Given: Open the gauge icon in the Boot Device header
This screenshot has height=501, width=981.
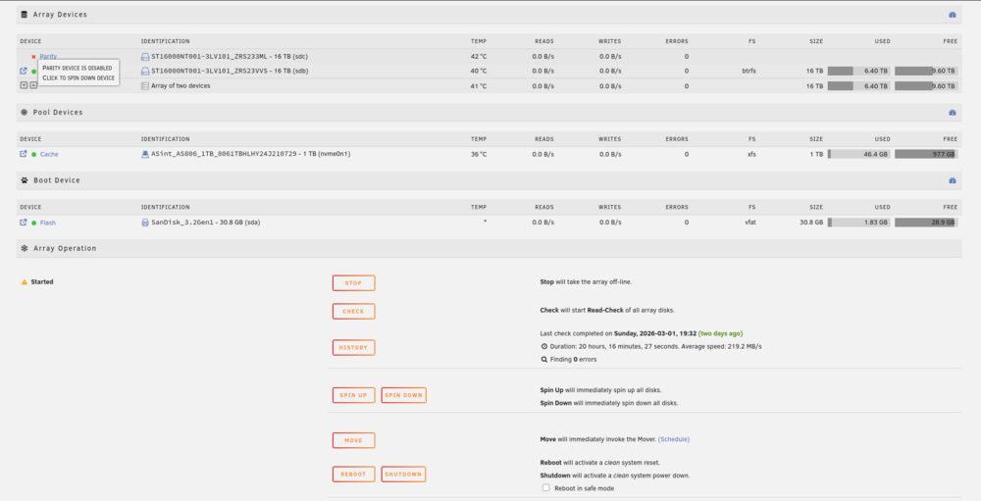Looking at the screenshot, I should 953,180.
